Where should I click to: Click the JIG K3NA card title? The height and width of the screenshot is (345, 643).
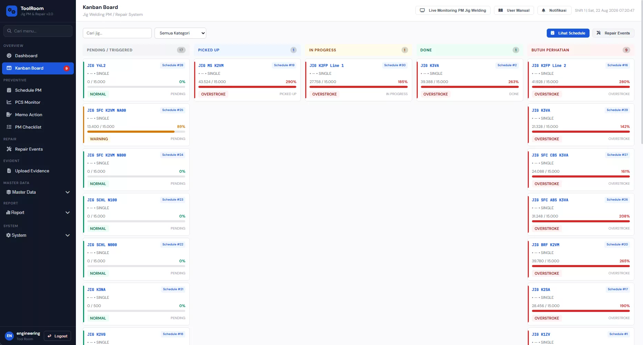pyautogui.click(x=97, y=290)
